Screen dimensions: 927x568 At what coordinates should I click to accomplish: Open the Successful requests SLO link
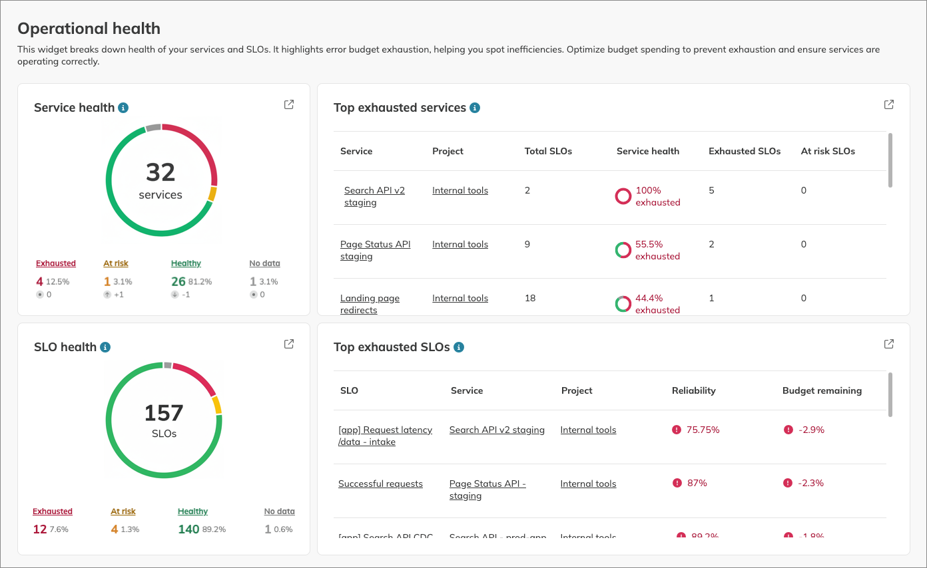coord(380,484)
